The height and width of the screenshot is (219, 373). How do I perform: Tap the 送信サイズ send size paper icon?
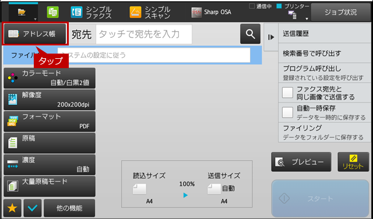pyautogui.click(x=214, y=189)
